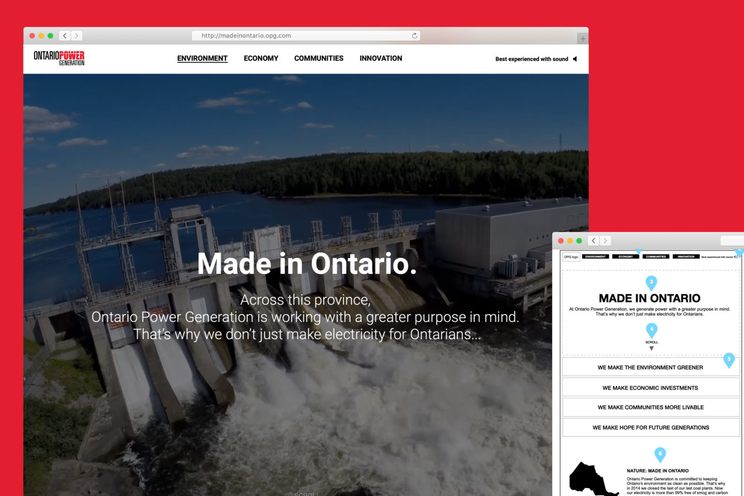Select COMMUNITIES tab in the wireframe window
Screen dimensions: 744x496
pyautogui.click(x=656, y=256)
